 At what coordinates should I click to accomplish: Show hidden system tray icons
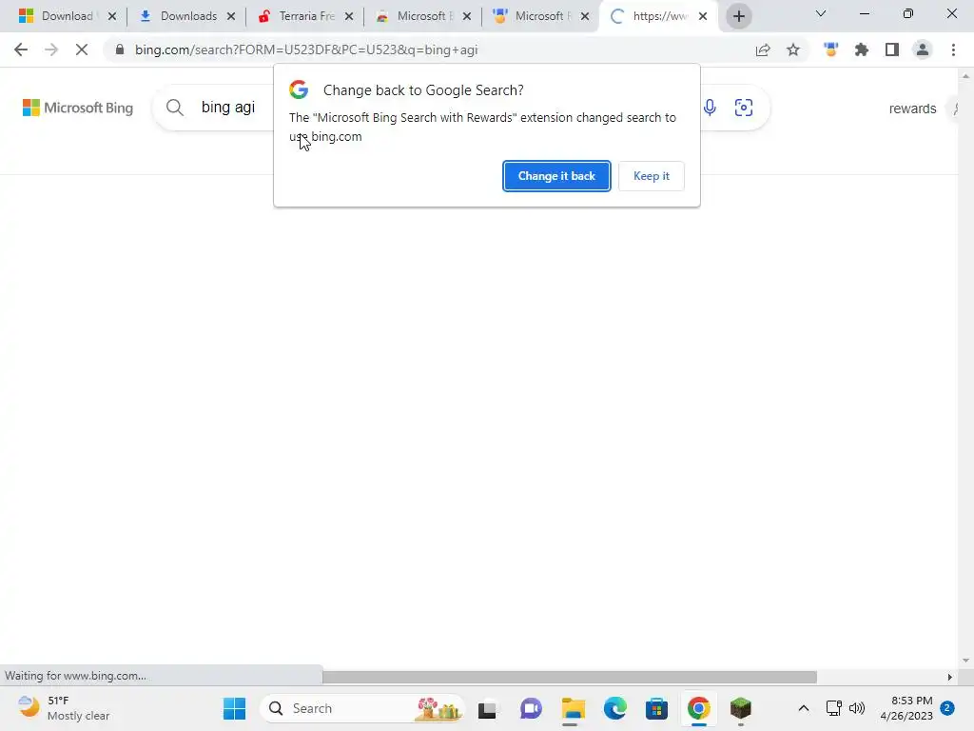(803, 708)
